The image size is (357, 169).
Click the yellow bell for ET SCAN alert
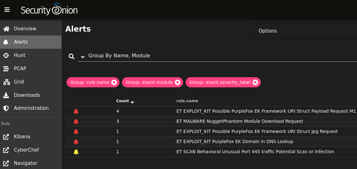coord(76,152)
